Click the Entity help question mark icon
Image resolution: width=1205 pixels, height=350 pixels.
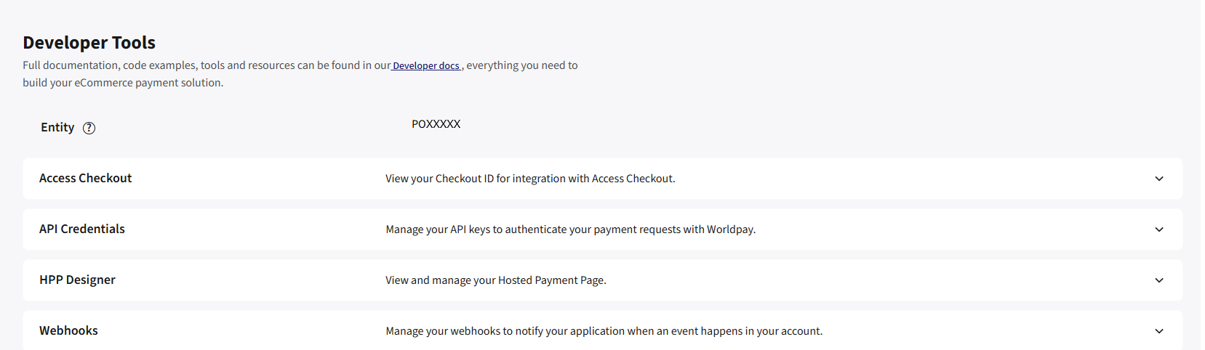tap(89, 128)
